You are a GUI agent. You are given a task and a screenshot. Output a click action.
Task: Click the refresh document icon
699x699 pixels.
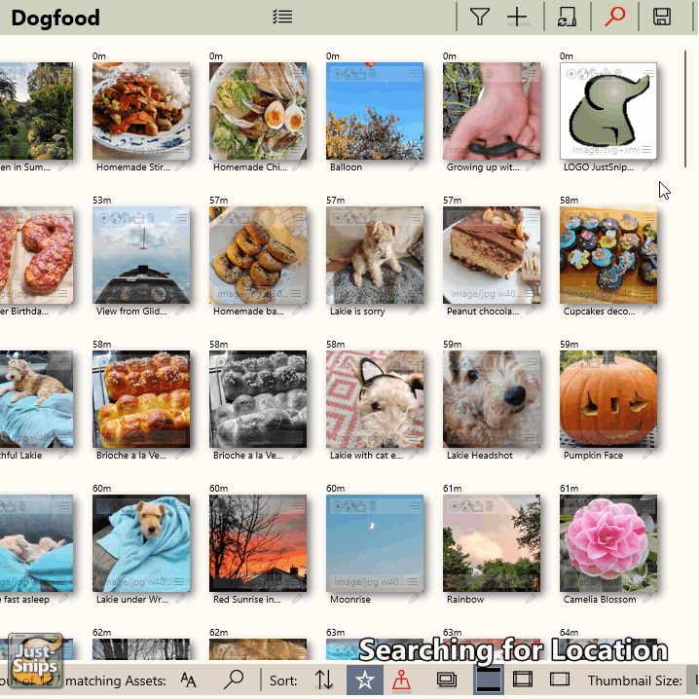coord(567,17)
